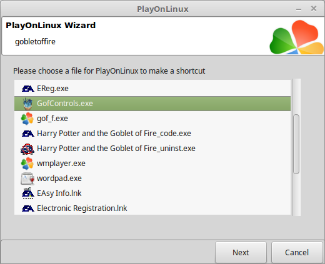Click the EA icon beside EReg.exe
This screenshot has height=264, width=325.
click(27, 89)
